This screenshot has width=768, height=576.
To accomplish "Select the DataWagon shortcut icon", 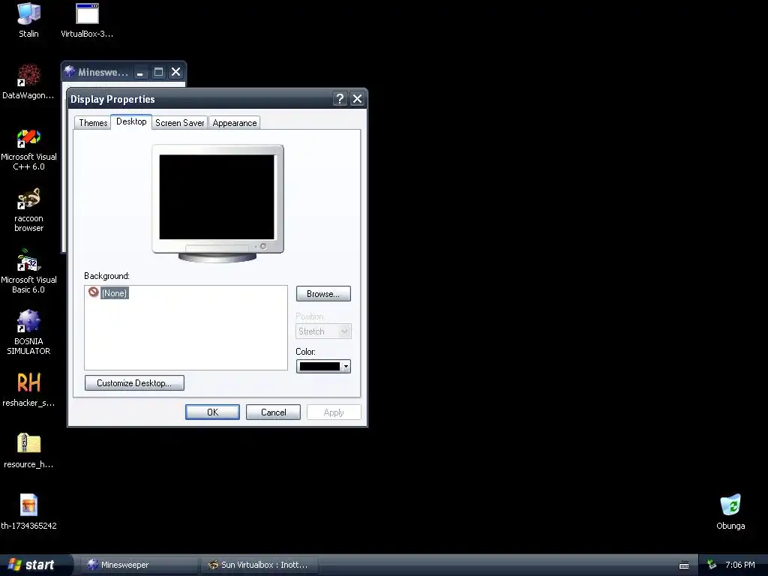I will point(28,76).
